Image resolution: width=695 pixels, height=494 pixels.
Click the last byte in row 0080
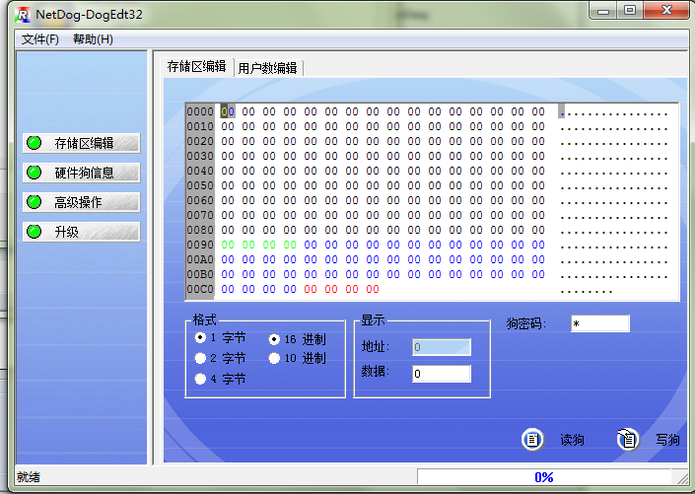(538, 230)
